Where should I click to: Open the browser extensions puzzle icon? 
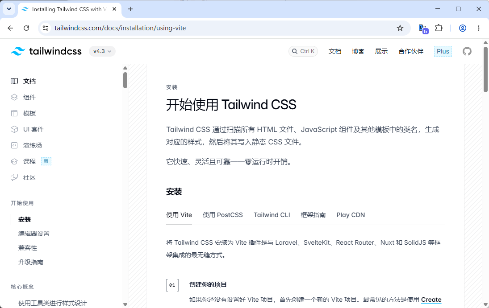coord(439,28)
